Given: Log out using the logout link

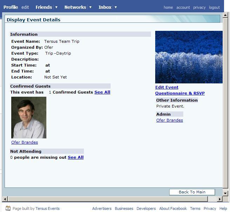Looking at the screenshot, I should tap(214, 7).
